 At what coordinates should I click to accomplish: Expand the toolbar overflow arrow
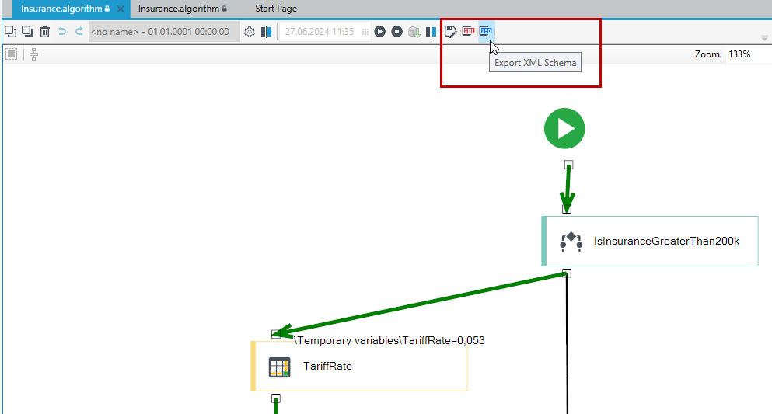point(764,38)
